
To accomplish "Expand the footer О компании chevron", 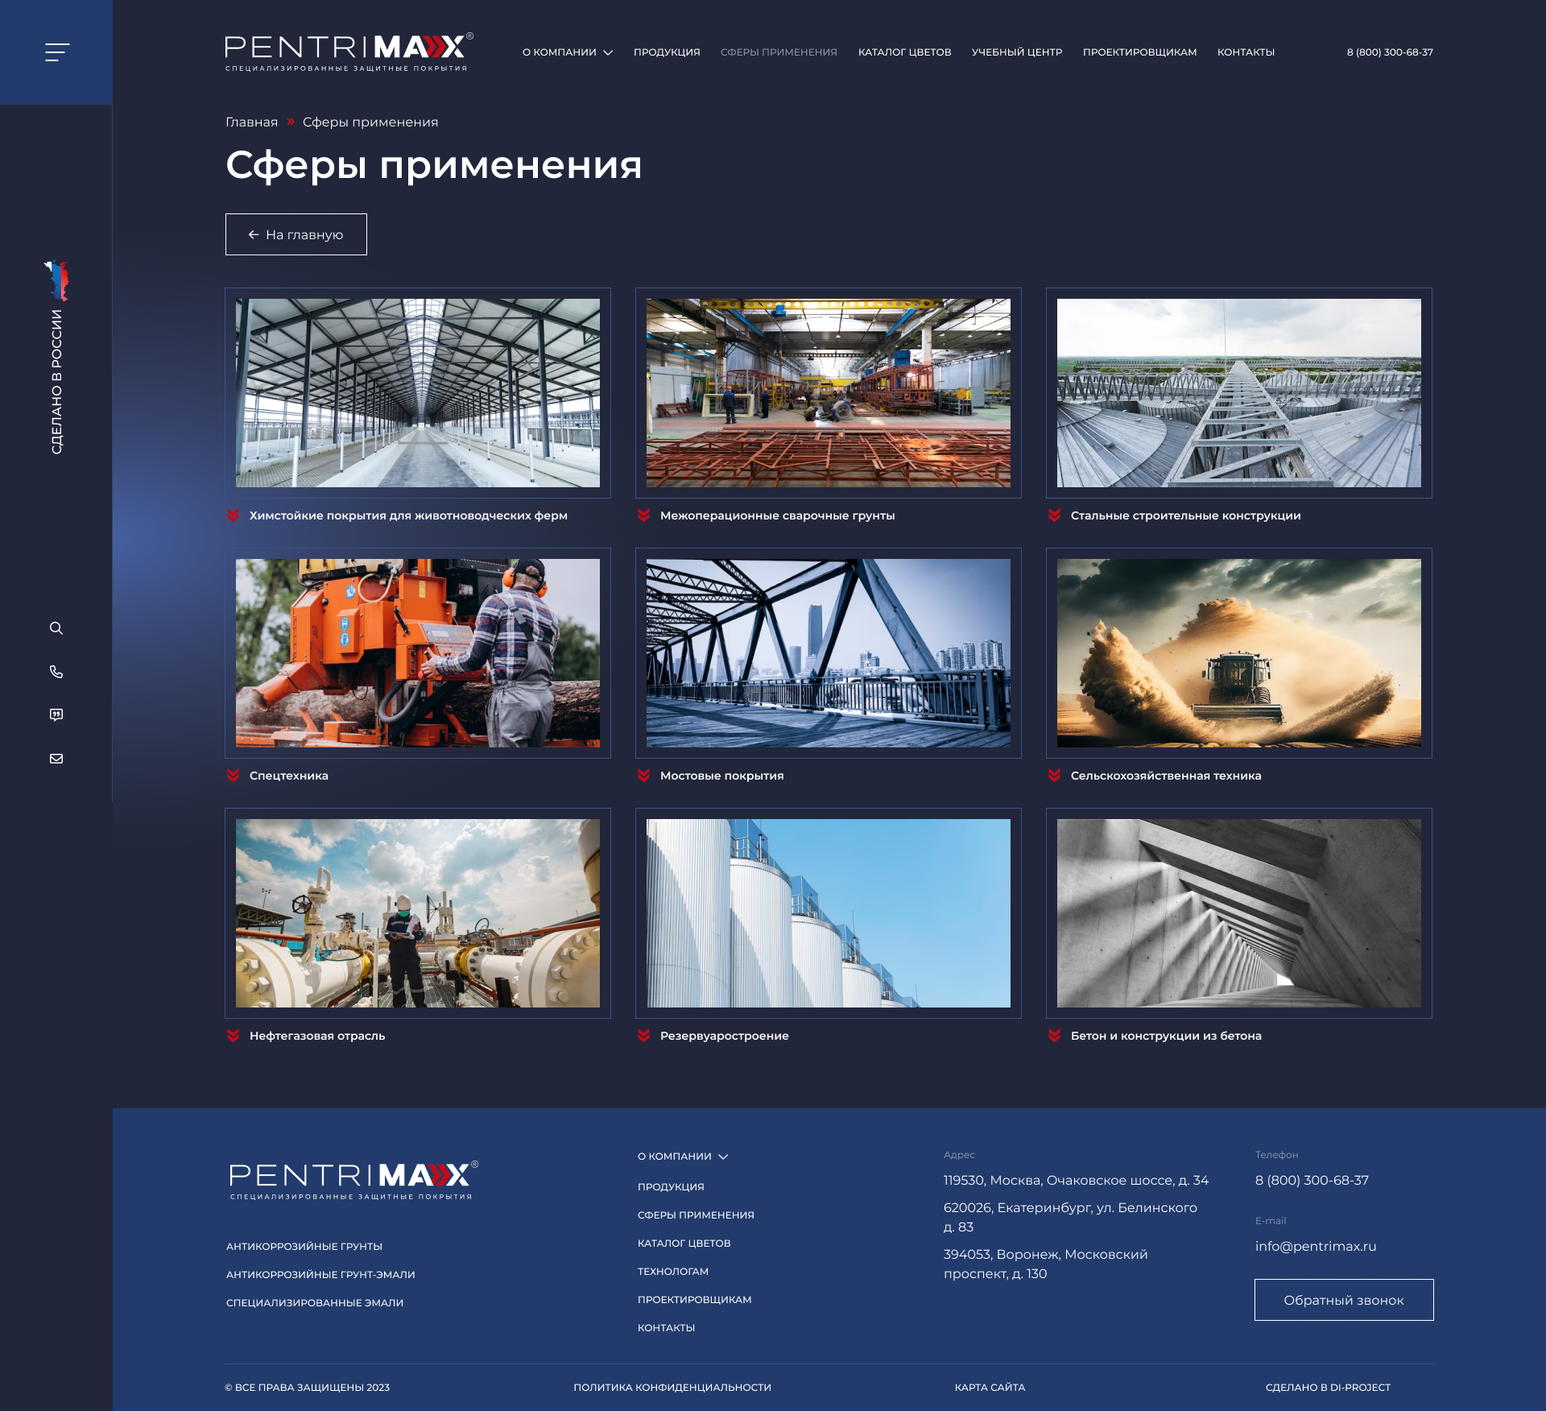I will click(723, 1157).
